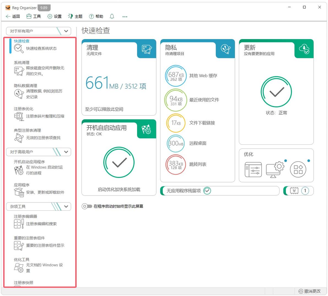Click the three-dots more options icon
The height and width of the screenshot is (296, 328).
click(x=125, y=17)
